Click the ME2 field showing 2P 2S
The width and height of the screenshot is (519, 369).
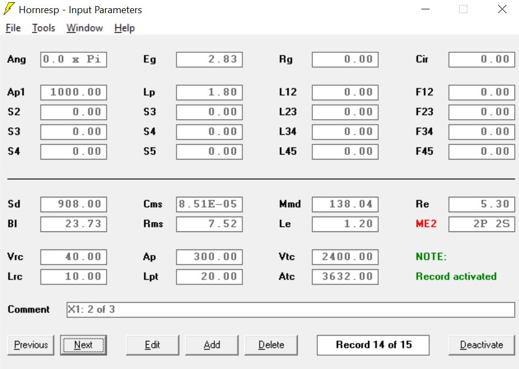[482, 224]
